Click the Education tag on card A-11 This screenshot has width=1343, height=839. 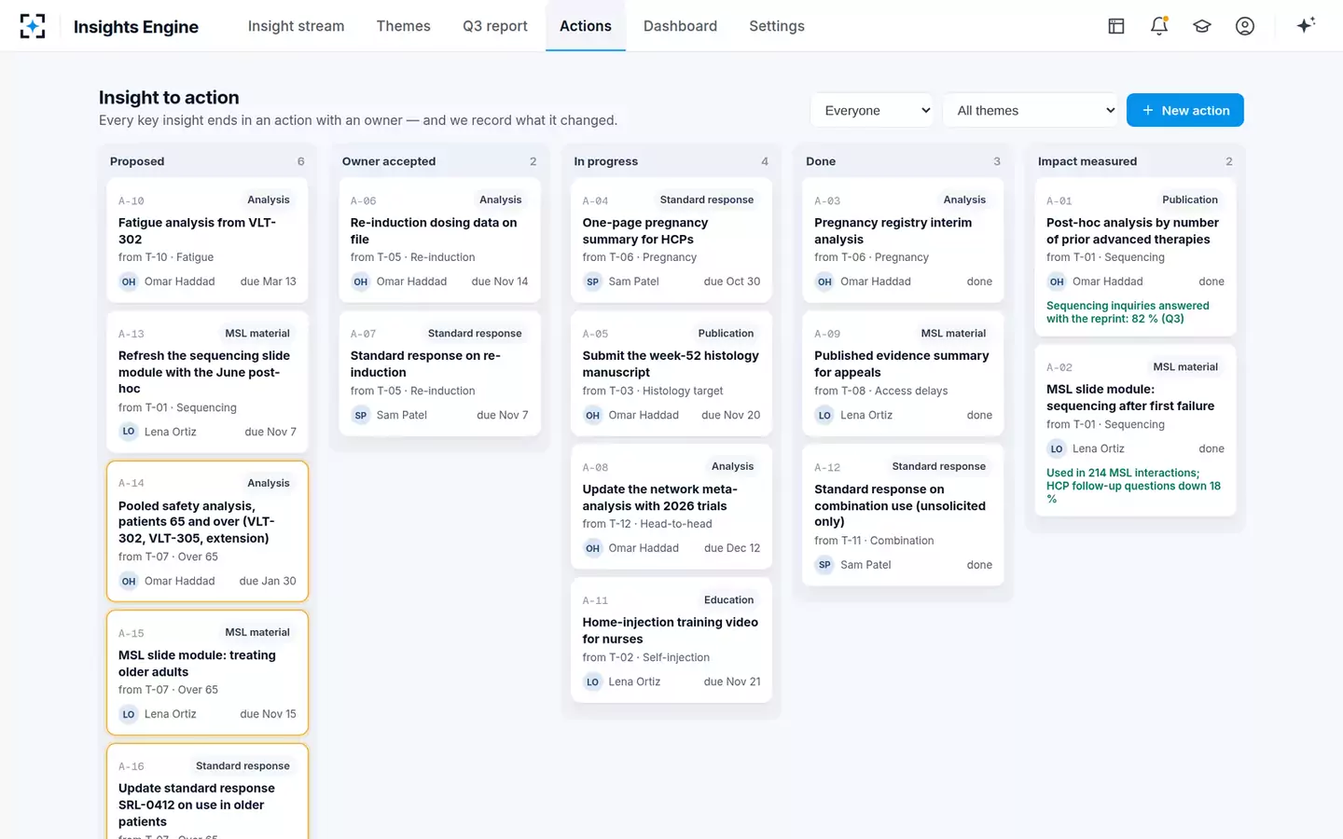(729, 600)
